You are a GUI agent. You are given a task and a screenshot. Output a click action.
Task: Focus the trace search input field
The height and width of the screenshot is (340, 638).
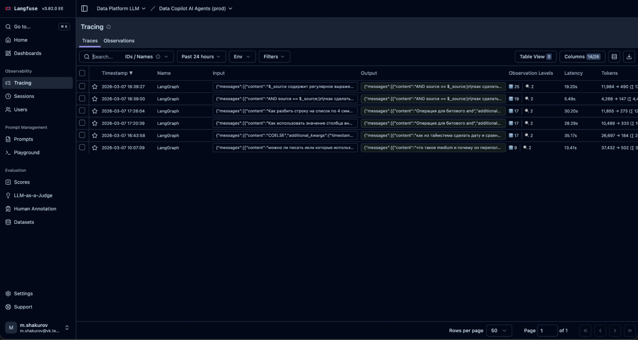(x=106, y=57)
